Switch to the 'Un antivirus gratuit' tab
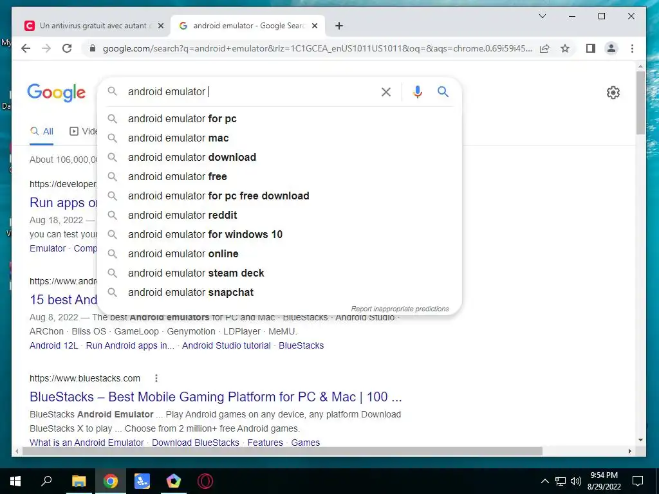Image resolution: width=659 pixels, height=494 pixels. pyautogui.click(x=93, y=26)
